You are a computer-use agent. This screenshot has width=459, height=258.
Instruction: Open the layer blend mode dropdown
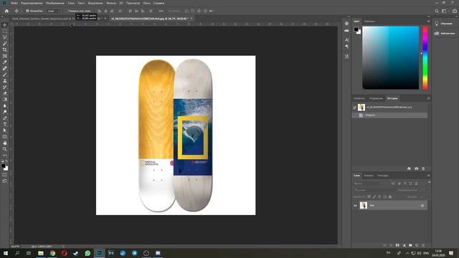click(x=374, y=190)
